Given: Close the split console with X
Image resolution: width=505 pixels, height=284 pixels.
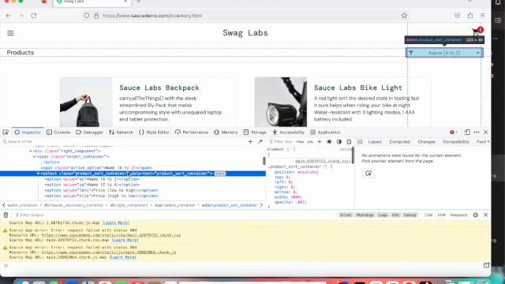Looking at the screenshot, I should click(x=486, y=215).
